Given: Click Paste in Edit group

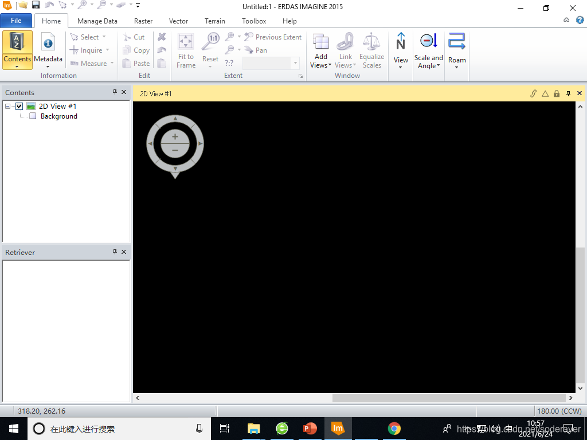Looking at the screenshot, I should pyautogui.click(x=136, y=63).
